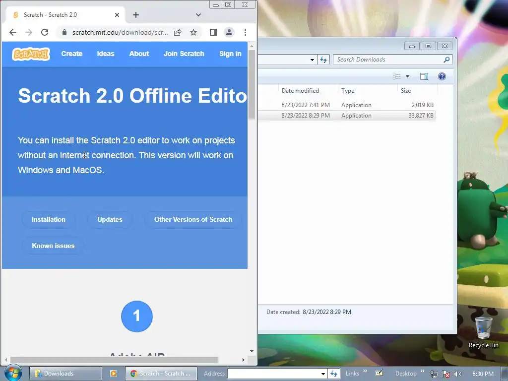Image resolution: width=508 pixels, height=381 pixels.
Task: Sort by Size column in Explorer
Action: (417, 91)
